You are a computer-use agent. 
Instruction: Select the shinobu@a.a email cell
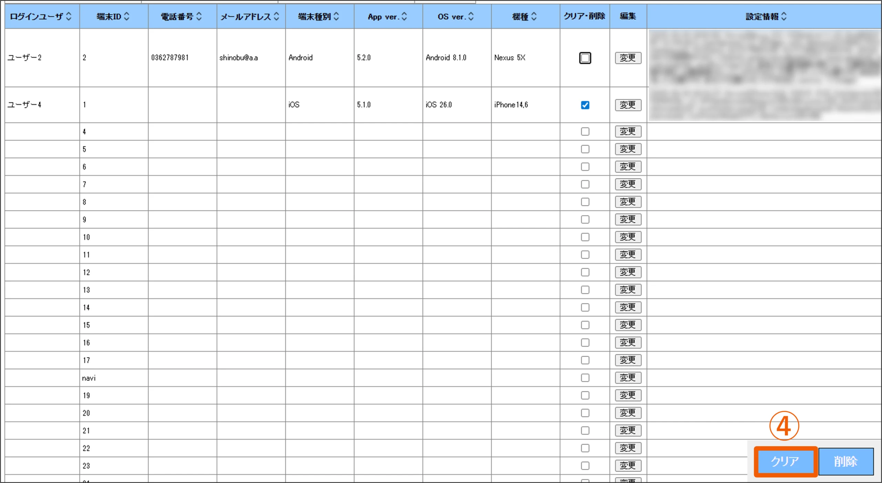(238, 58)
